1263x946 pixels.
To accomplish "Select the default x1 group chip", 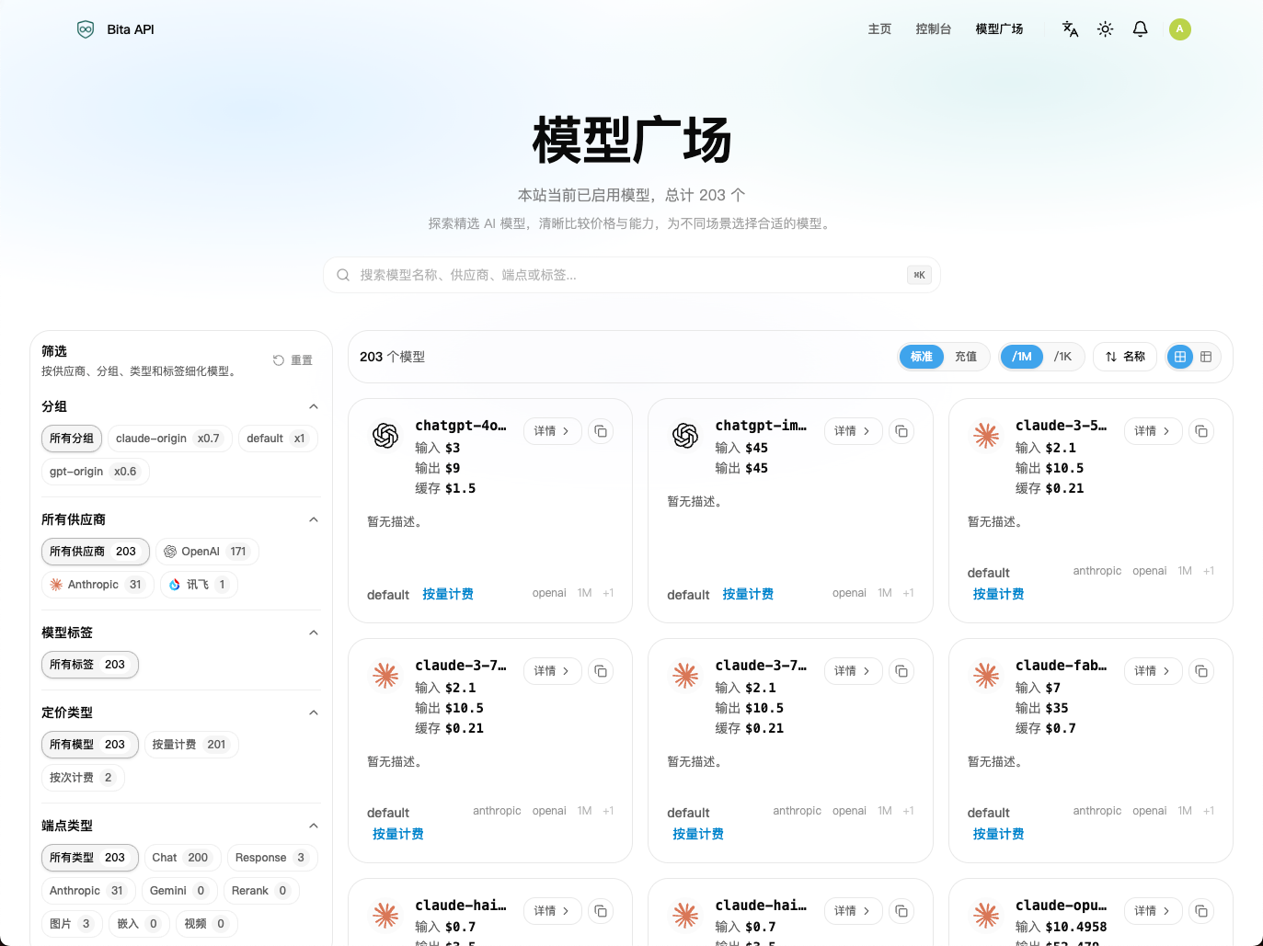I will (278, 439).
